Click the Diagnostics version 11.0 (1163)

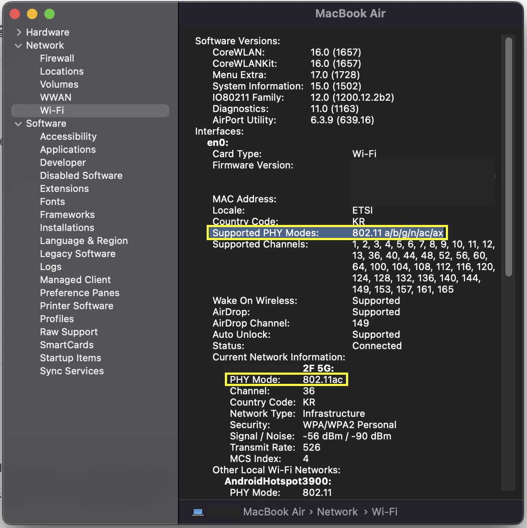[x=334, y=109]
